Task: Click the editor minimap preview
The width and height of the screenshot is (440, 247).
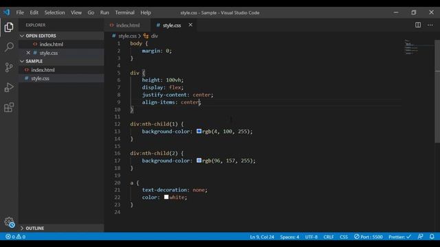Action: pyautogui.click(x=411, y=47)
